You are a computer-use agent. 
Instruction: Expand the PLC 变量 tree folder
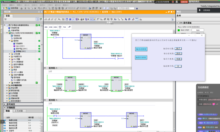pyautogui.click(x=10, y=59)
